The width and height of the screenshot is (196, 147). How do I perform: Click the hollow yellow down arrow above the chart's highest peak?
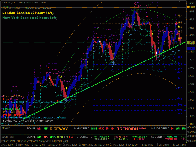tap(149, 5)
